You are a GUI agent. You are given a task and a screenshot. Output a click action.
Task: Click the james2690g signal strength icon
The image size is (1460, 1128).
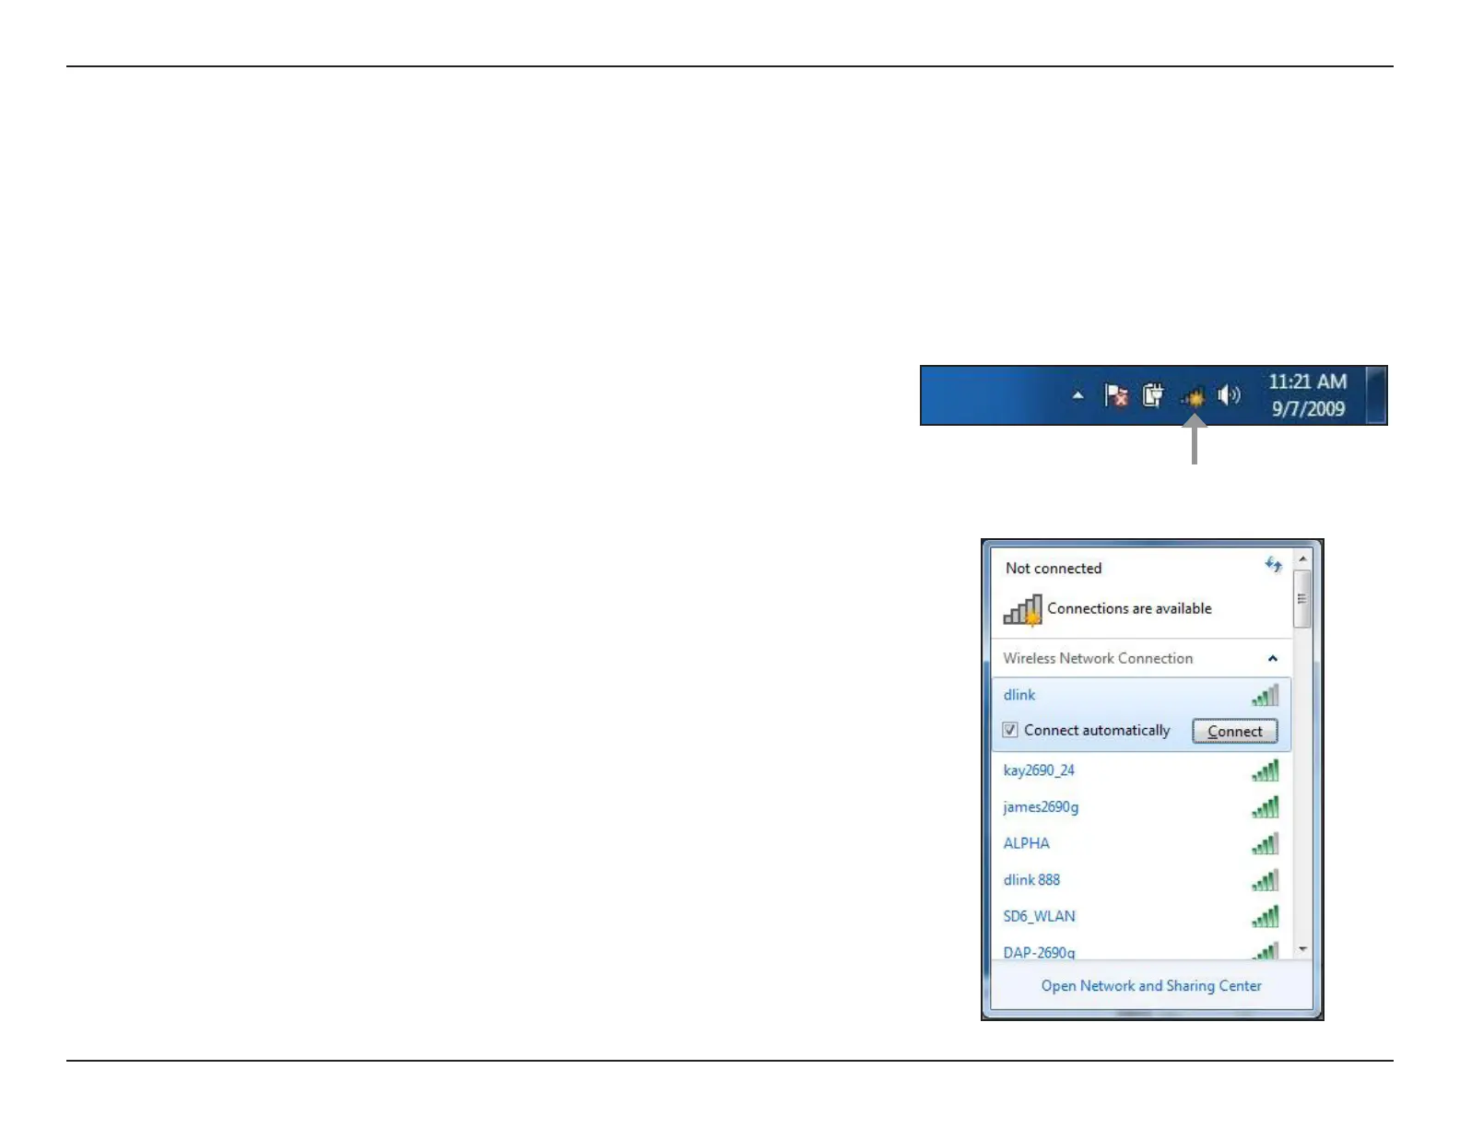(1266, 807)
